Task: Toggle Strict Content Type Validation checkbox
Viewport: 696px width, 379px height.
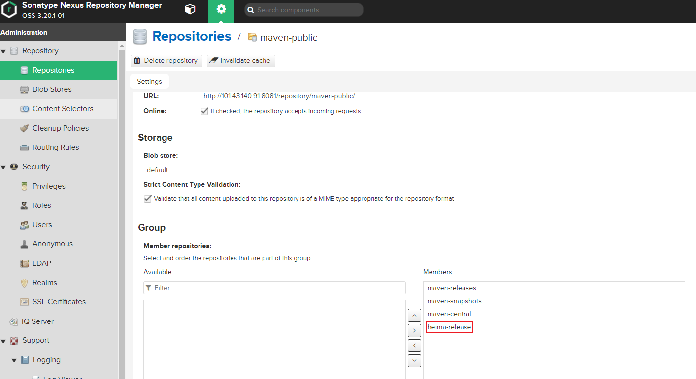Action: [x=147, y=199]
